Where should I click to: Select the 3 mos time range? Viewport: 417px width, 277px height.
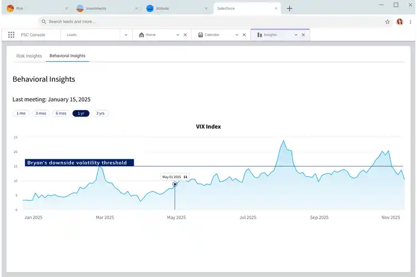coord(41,113)
